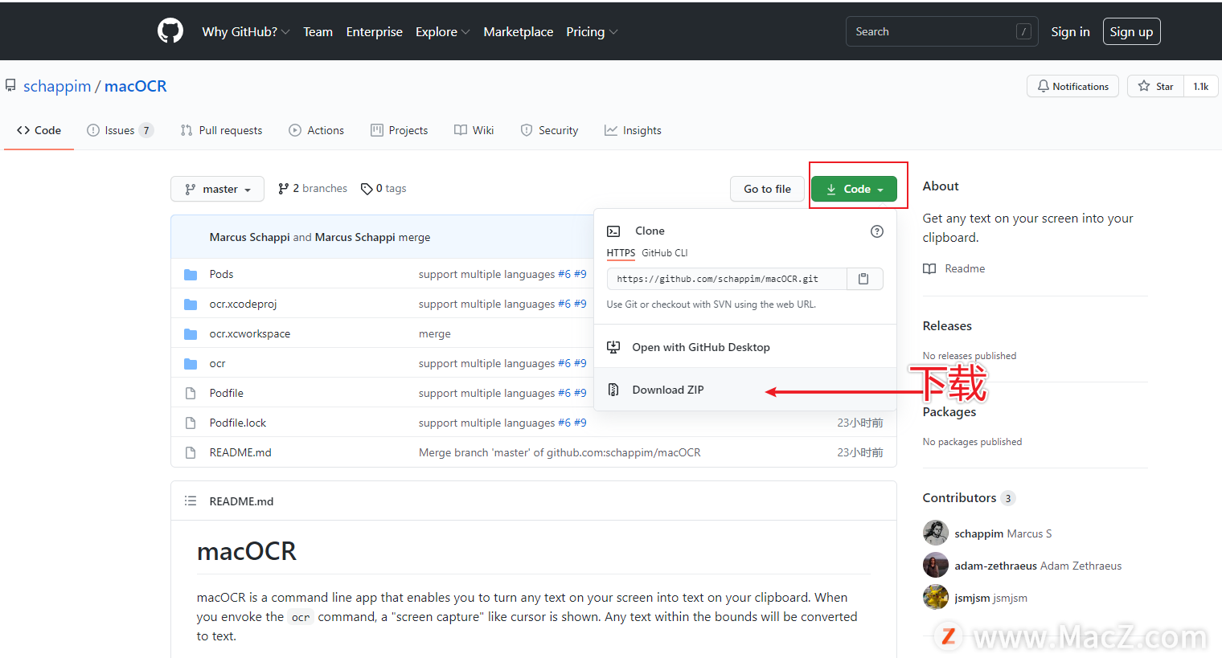The width and height of the screenshot is (1222, 658).
Task: Open the Merge branch 'master' commit message
Action: click(x=560, y=452)
